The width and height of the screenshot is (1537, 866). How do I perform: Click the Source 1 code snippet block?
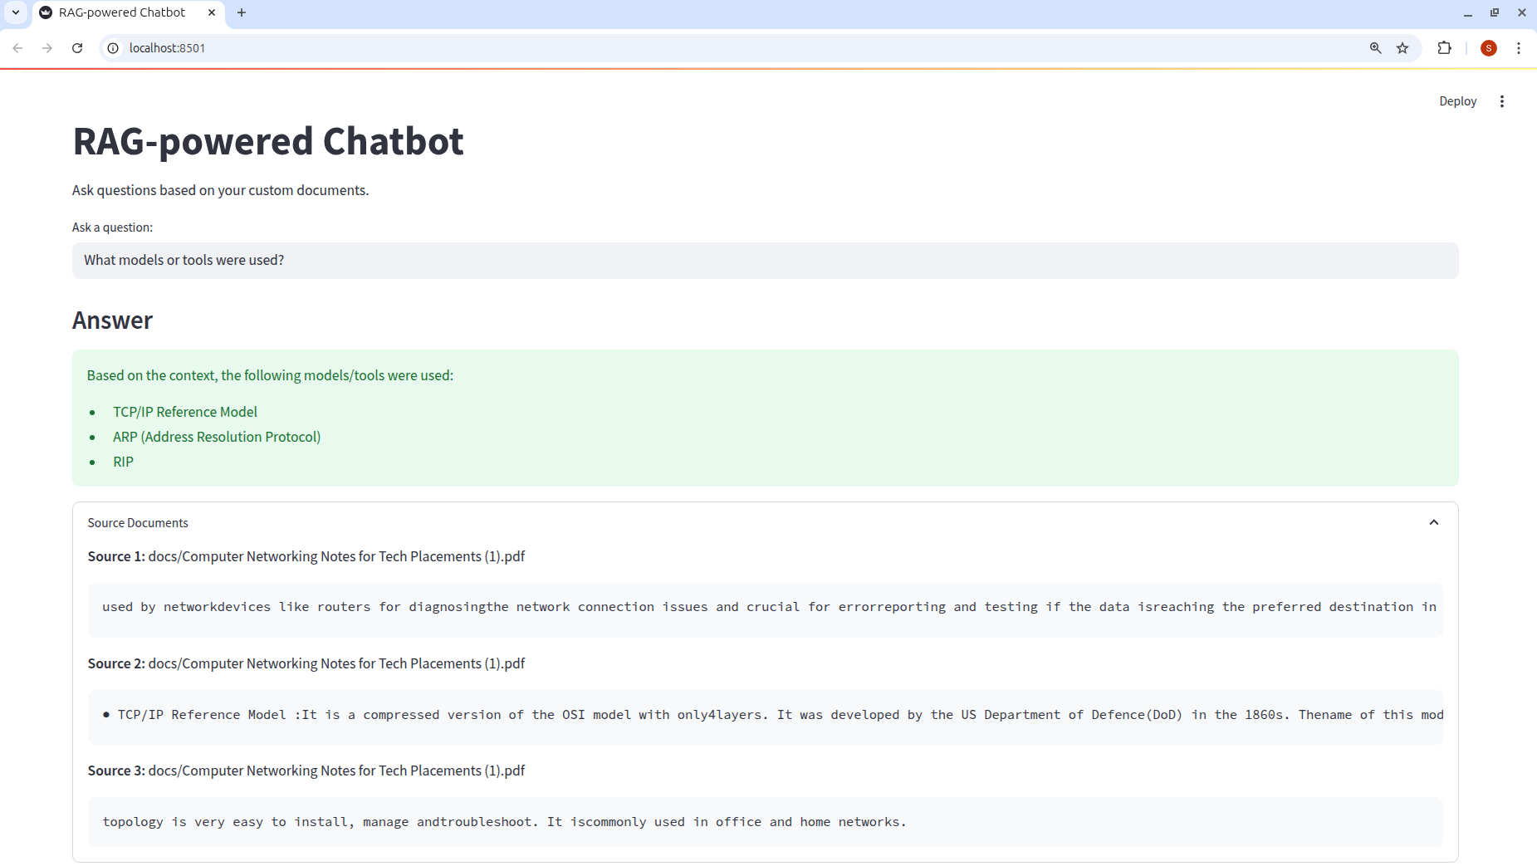[x=764, y=608]
